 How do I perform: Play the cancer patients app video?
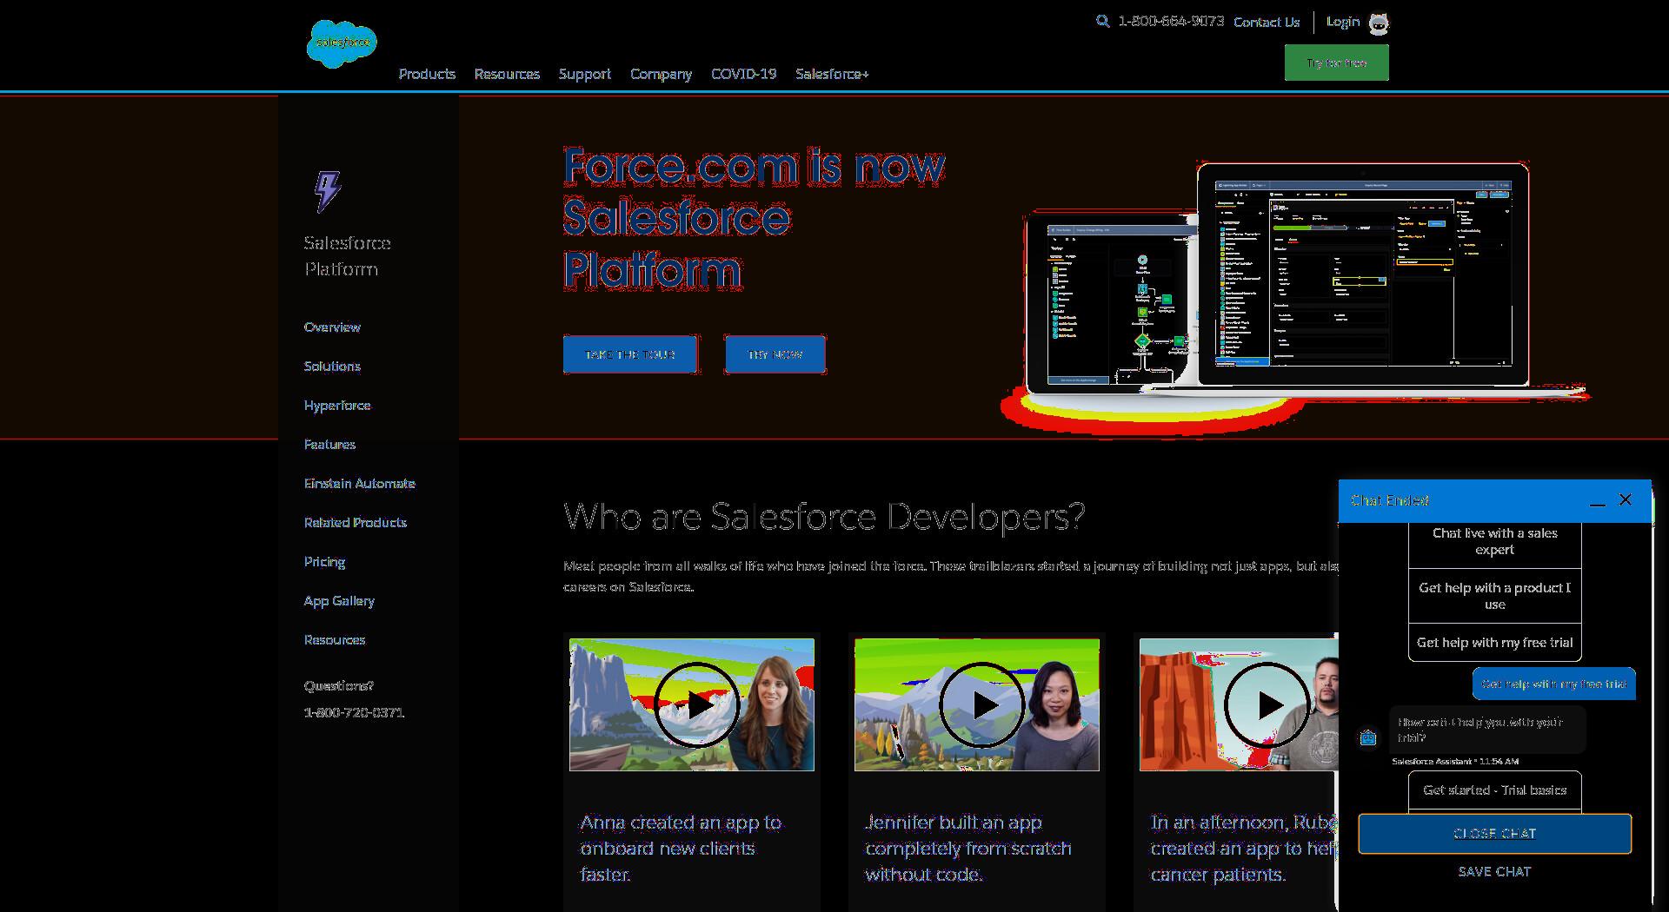pyautogui.click(x=1267, y=704)
